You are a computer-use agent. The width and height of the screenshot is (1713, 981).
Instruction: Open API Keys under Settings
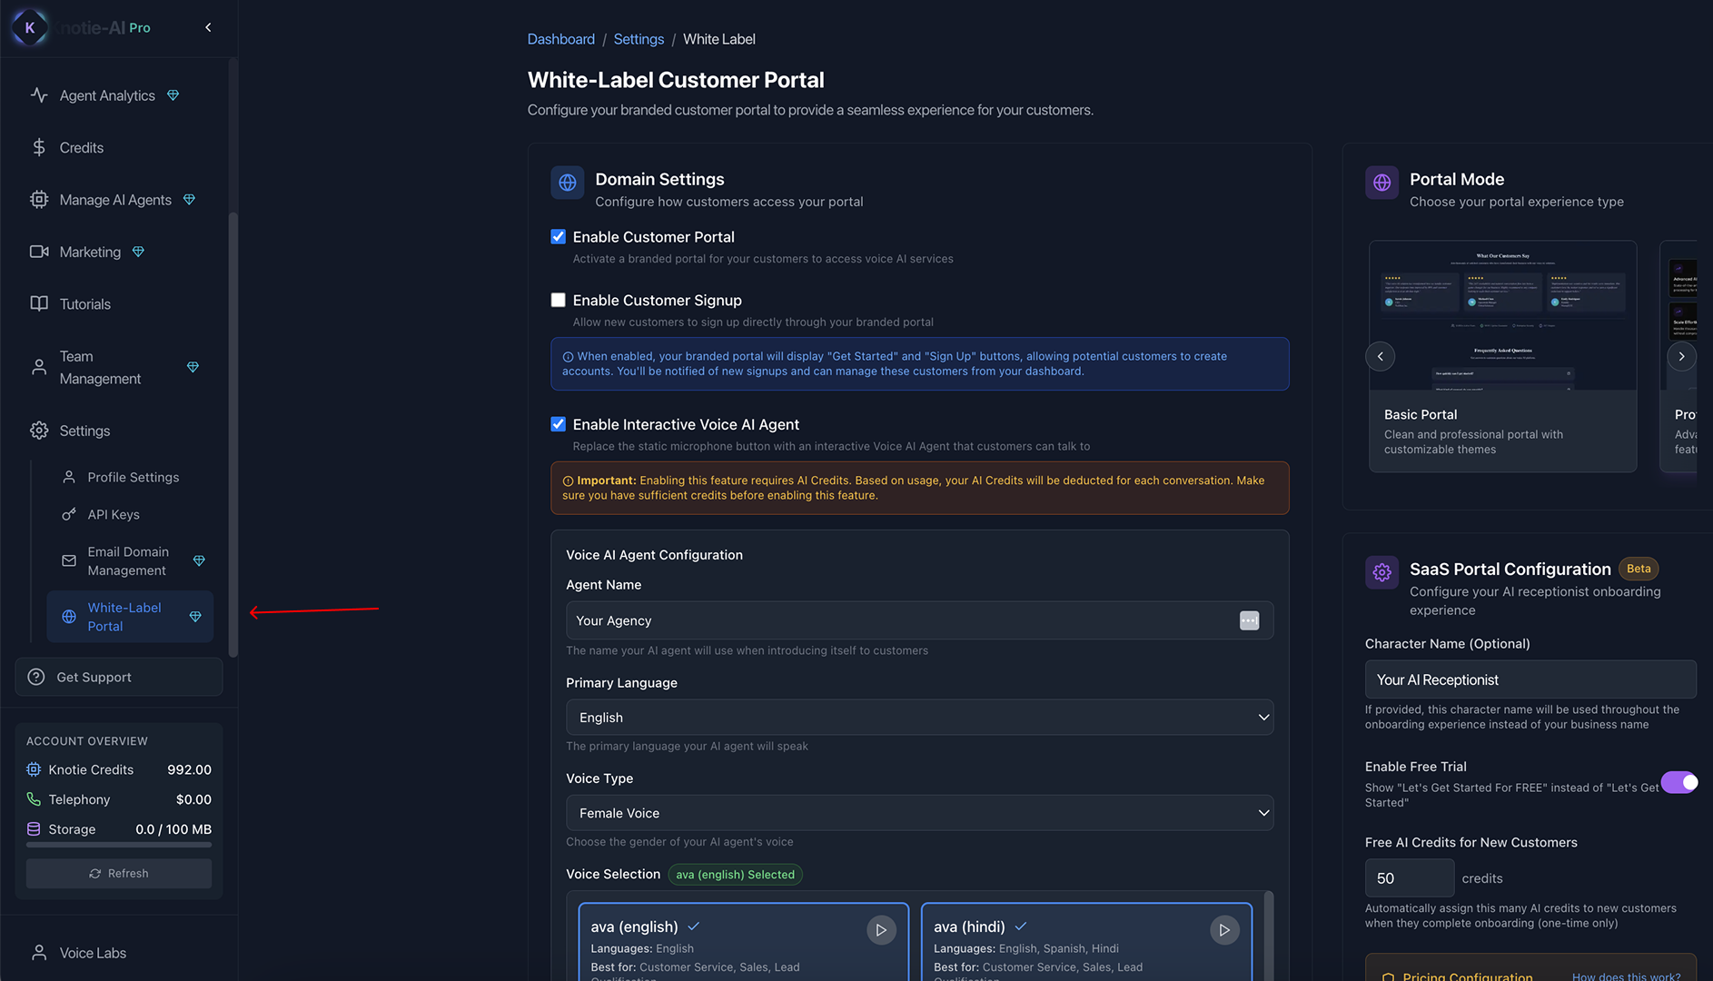click(x=113, y=514)
